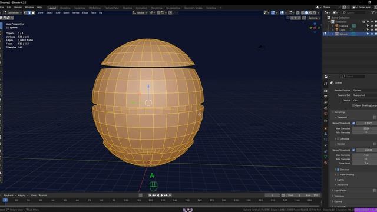
Task: Toggle viewport gizmos icon
Action: tap(273, 12)
